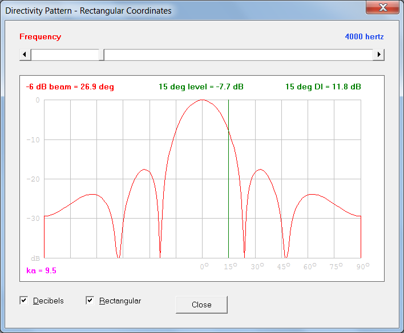The image size is (404, 333).
Task: Click the 15° axis label
Action: point(231,266)
